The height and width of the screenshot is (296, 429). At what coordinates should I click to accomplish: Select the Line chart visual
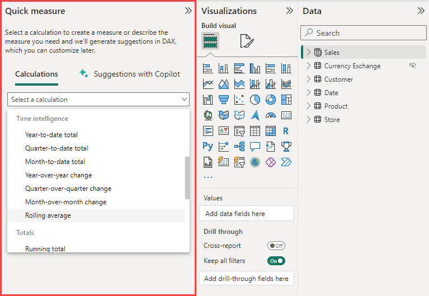[x=208, y=84]
